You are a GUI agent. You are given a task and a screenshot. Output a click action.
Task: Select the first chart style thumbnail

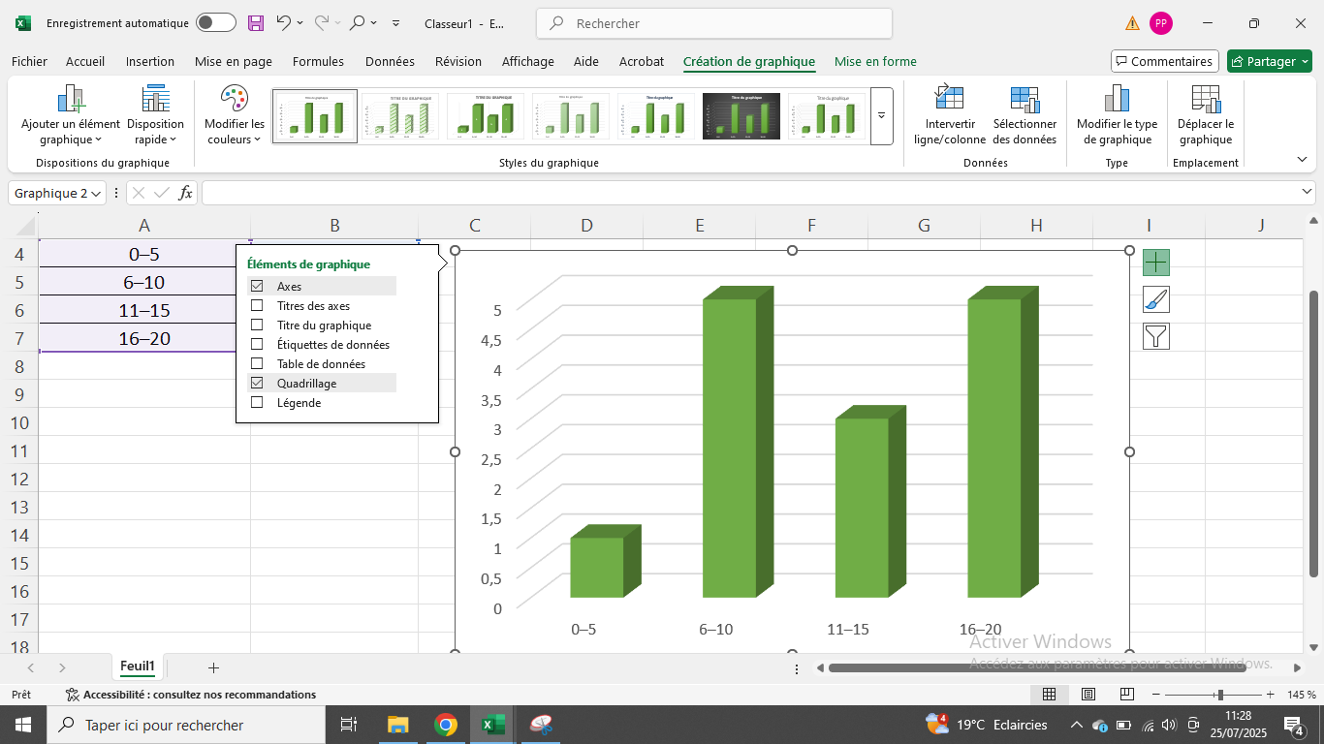(x=315, y=116)
